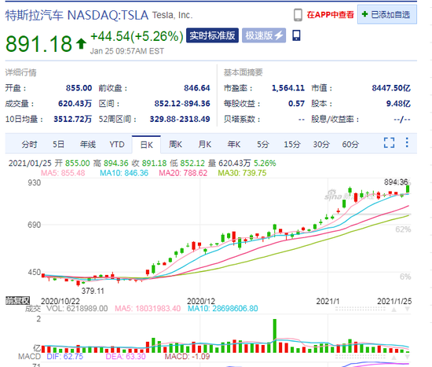Click the MA5: 855.48 indicator label

click(x=63, y=173)
